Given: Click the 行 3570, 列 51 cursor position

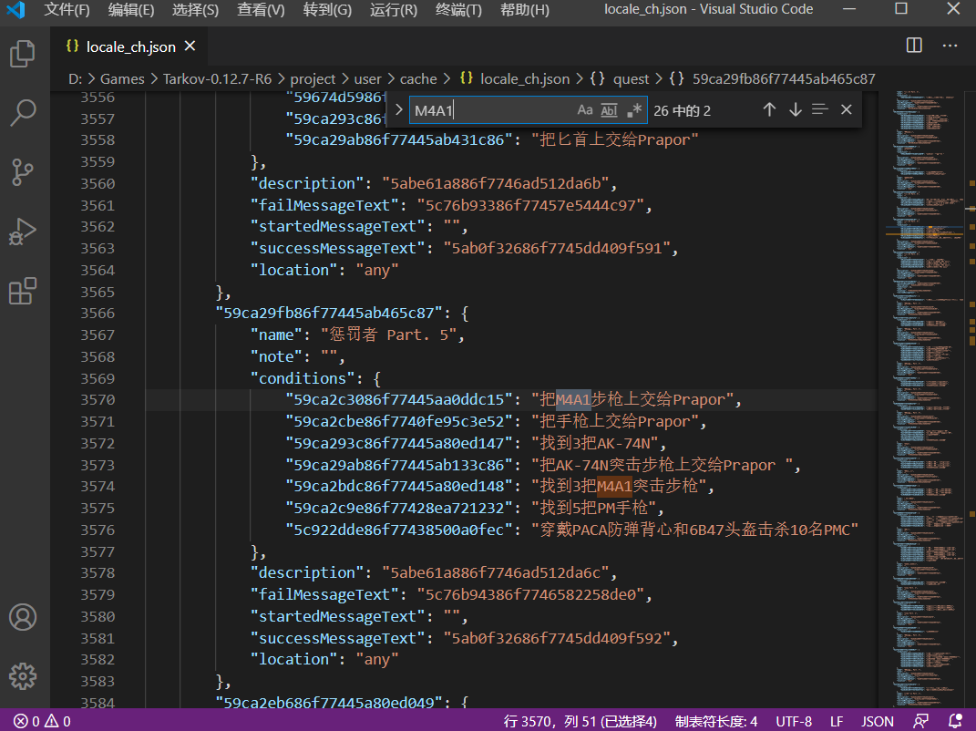Looking at the screenshot, I should [580, 721].
